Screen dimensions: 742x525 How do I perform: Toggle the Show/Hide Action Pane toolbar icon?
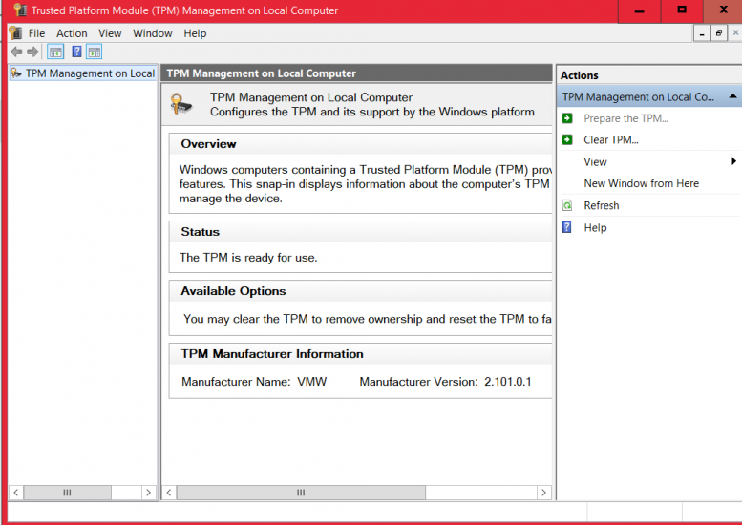[x=94, y=52]
